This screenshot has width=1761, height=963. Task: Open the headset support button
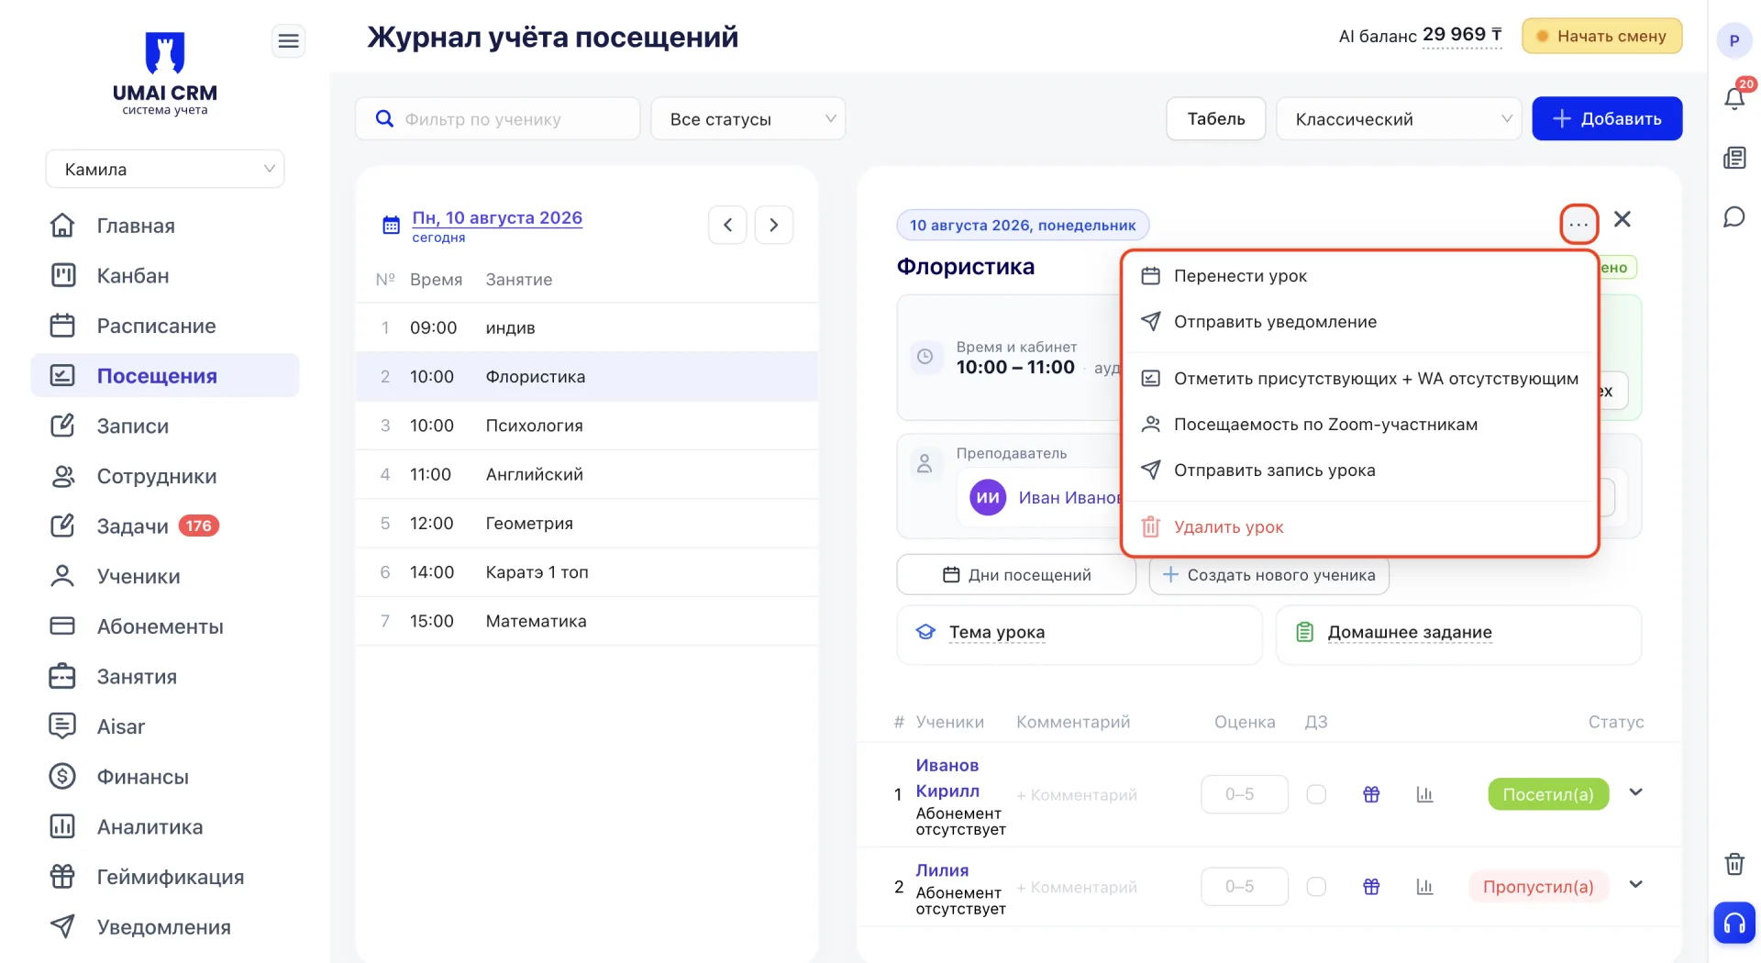point(1733,923)
